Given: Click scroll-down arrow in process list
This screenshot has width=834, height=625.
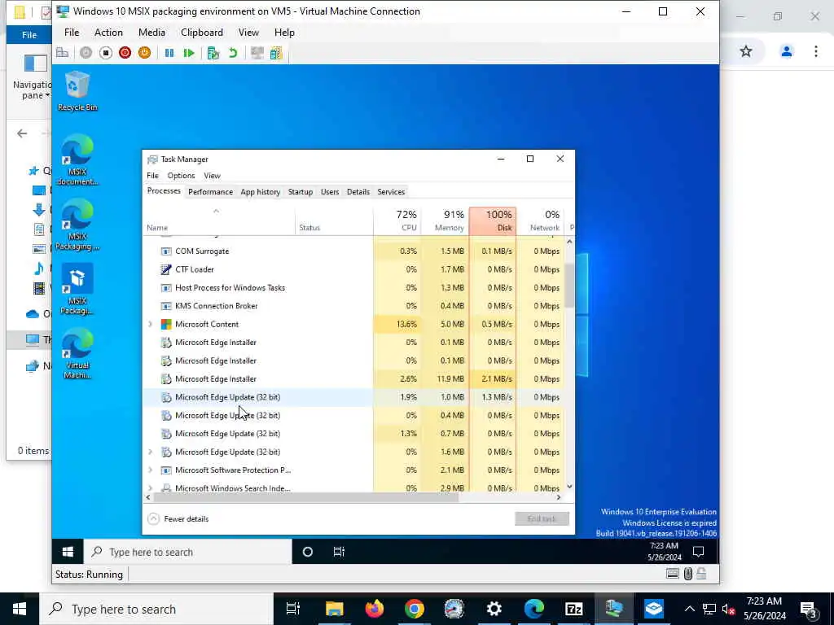Looking at the screenshot, I should [x=569, y=487].
